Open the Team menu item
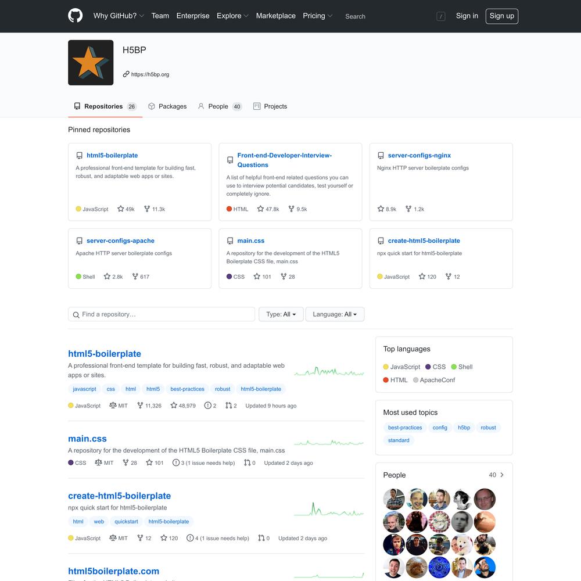Viewport: 581px width, 581px height. [x=160, y=16]
